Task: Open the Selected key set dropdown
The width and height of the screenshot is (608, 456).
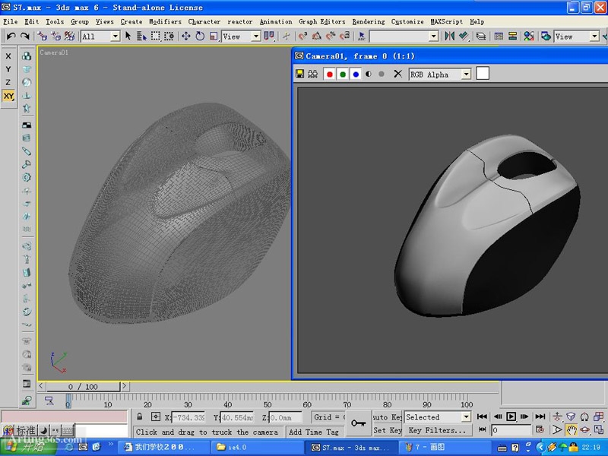Action: [437, 416]
